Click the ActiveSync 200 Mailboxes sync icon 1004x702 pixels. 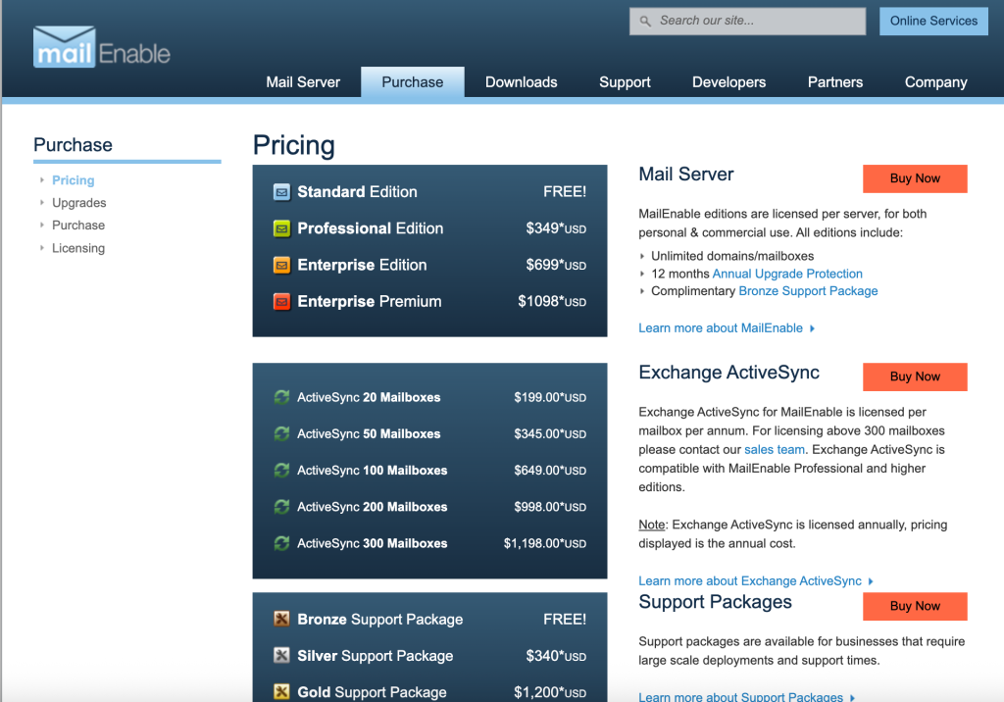pos(281,507)
